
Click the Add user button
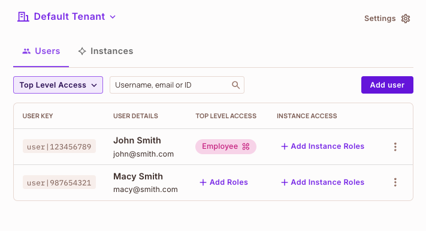coord(387,85)
